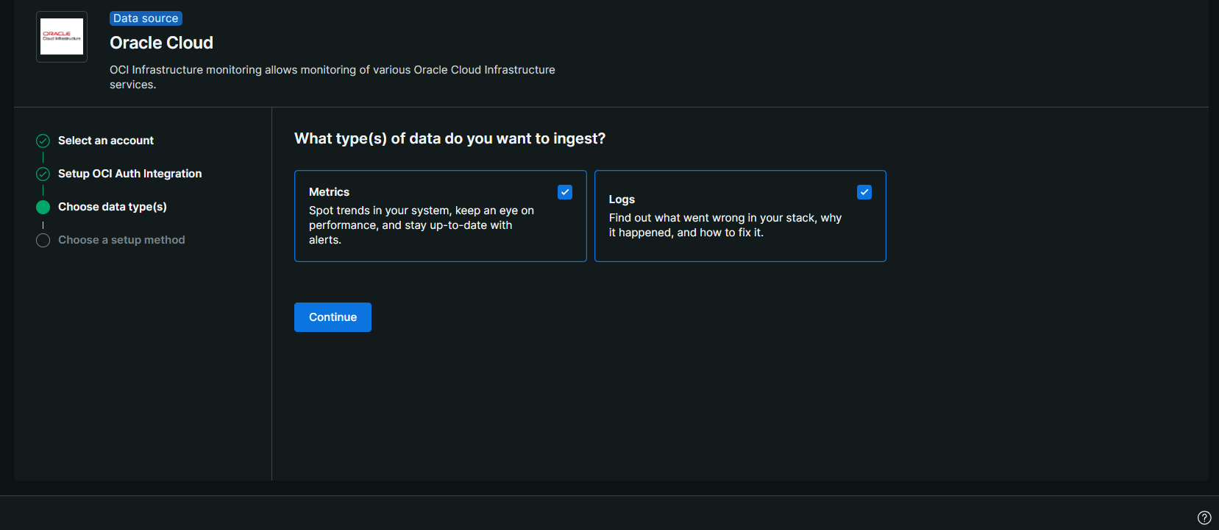Open Choose a setup method step
The image size is (1219, 530).
coord(121,240)
